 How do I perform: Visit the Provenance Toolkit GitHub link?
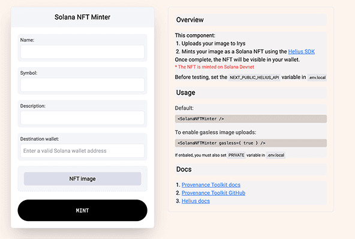pyautogui.click(x=213, y=193)
